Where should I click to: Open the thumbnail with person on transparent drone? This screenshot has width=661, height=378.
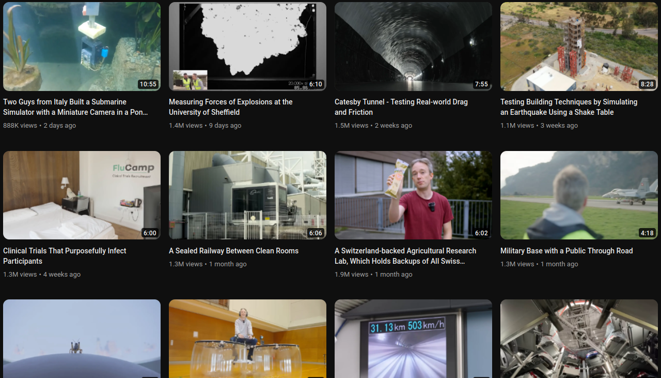(x=247, y=339)
